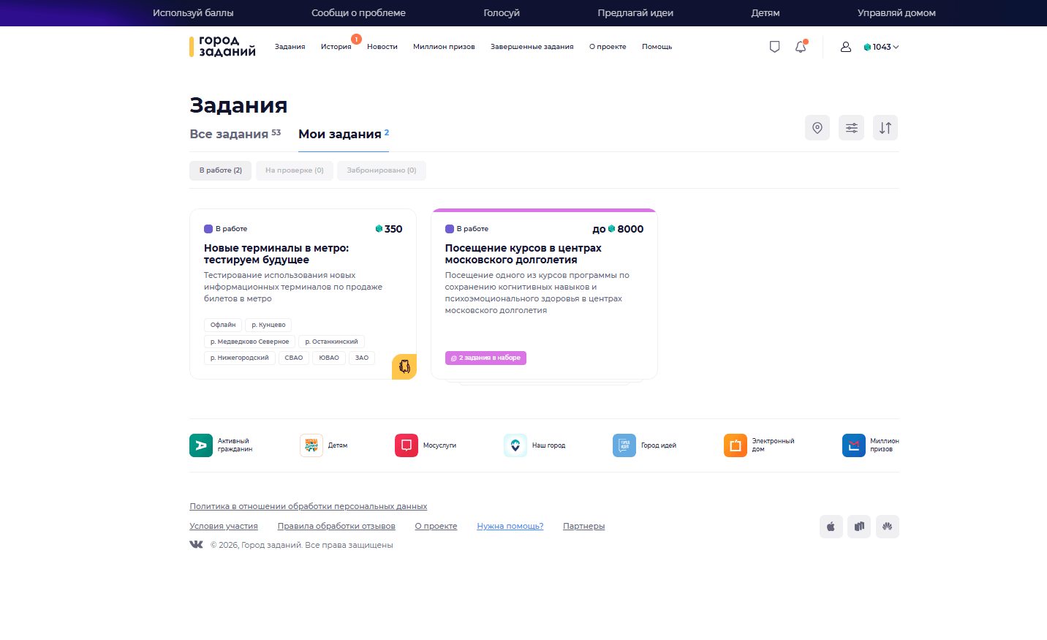
Task: Open Условия участия footer link
Action: [x=224, y=526]
